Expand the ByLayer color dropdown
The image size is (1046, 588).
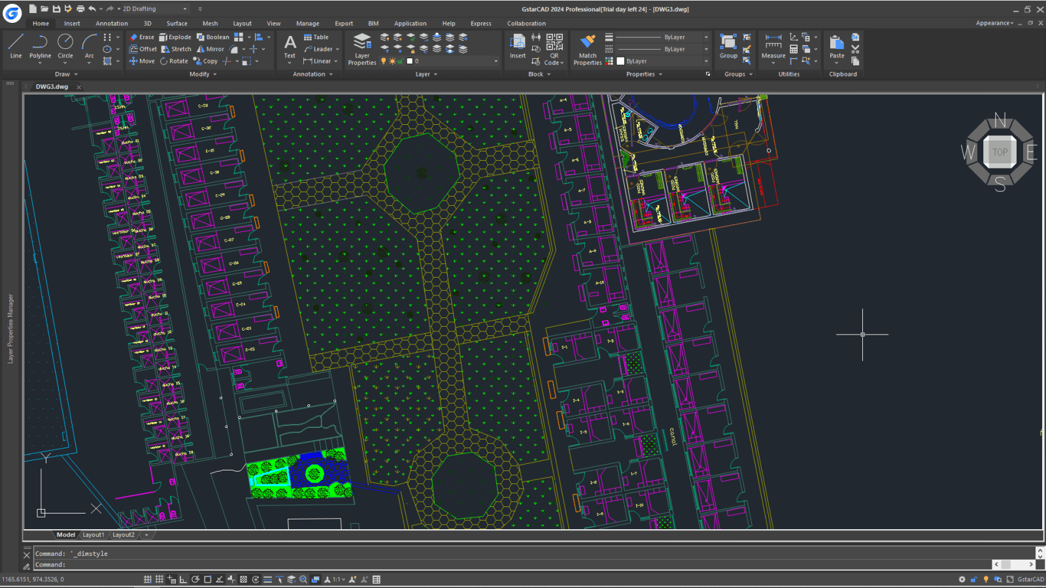705,61
